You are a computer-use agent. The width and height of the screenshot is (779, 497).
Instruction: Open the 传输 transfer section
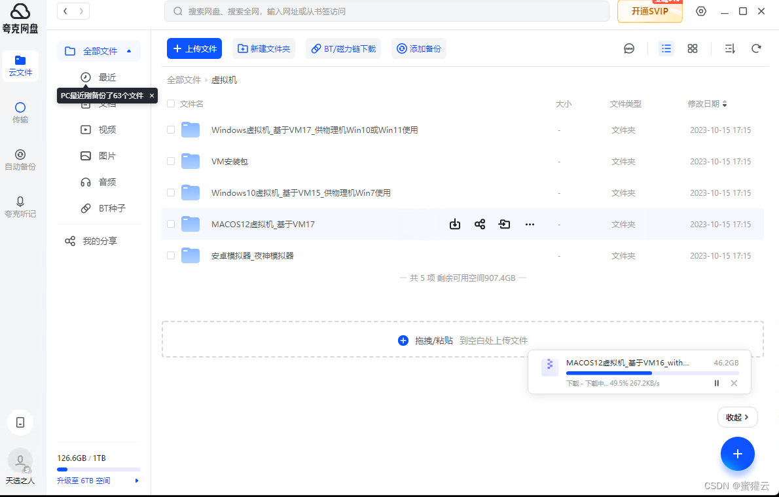[x=20, y=113]
